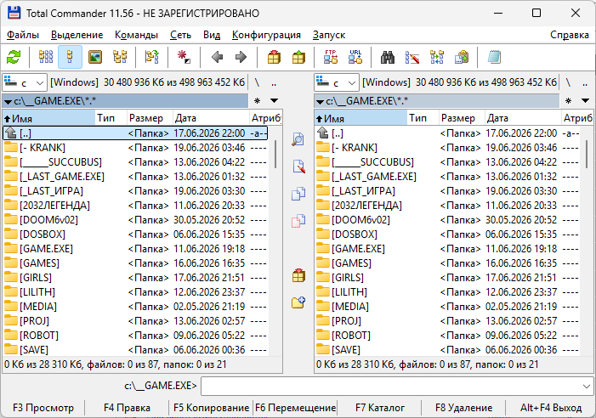This screenshot has width=596, height=418.
Task: Open the Файлы menu
Action: tap(23, 35)
